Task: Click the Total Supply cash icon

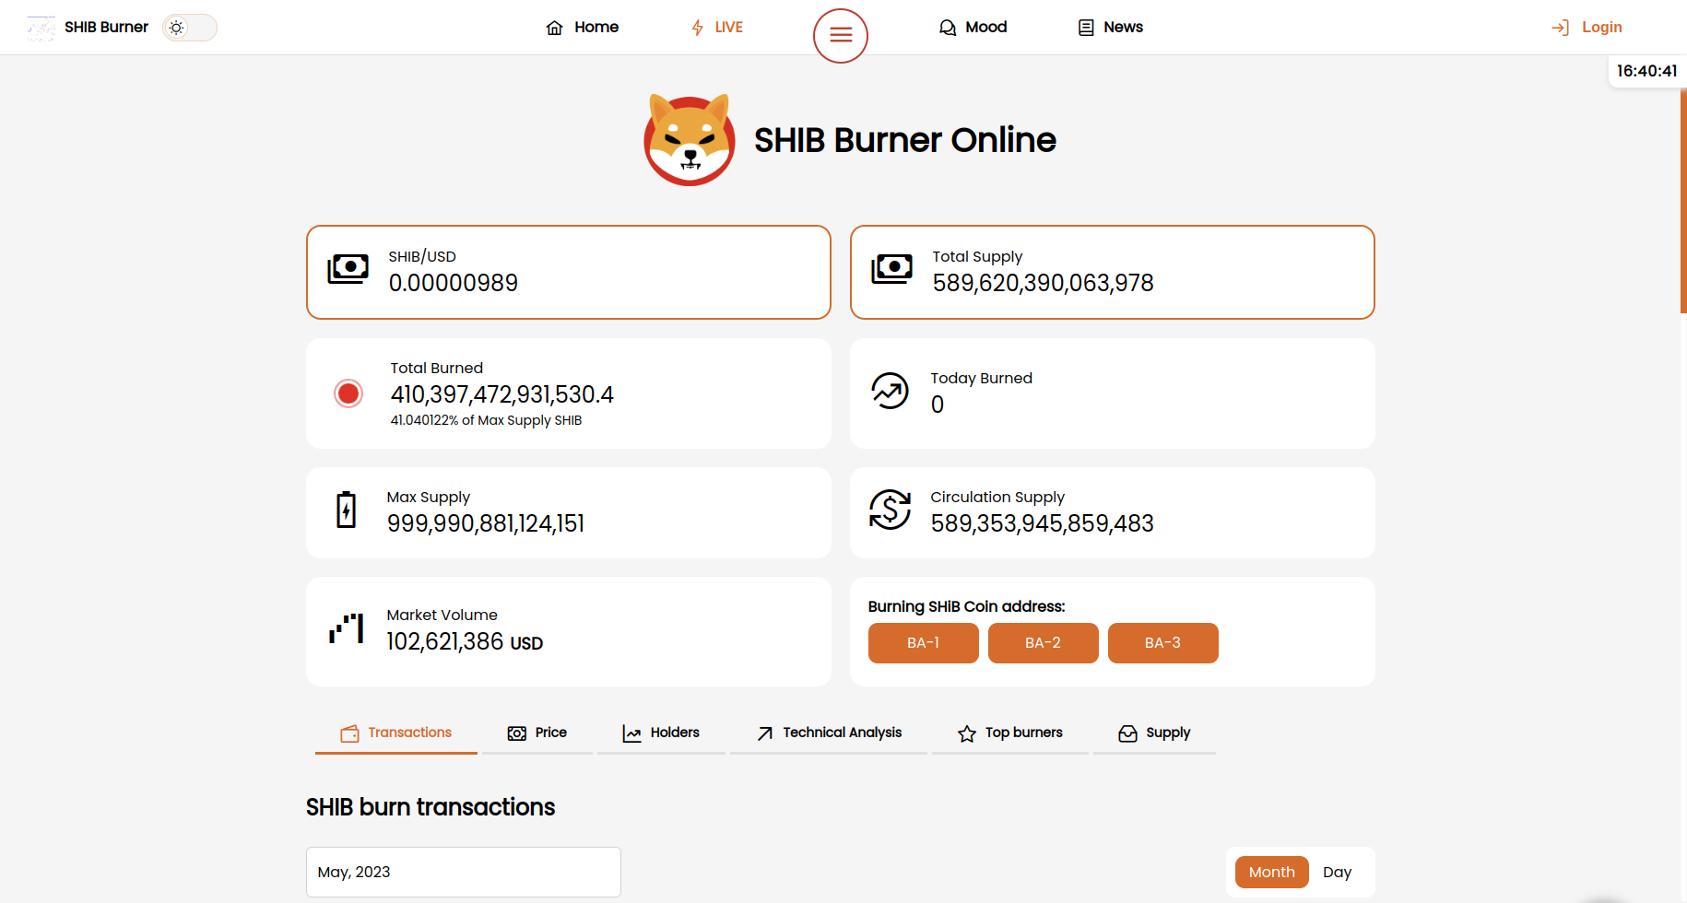Action: pyautogui.click(x=891, y=269)
